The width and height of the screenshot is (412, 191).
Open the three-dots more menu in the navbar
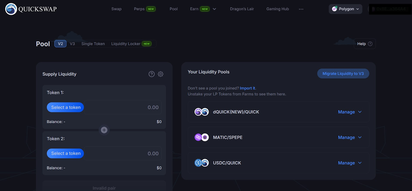pos(301,9)
